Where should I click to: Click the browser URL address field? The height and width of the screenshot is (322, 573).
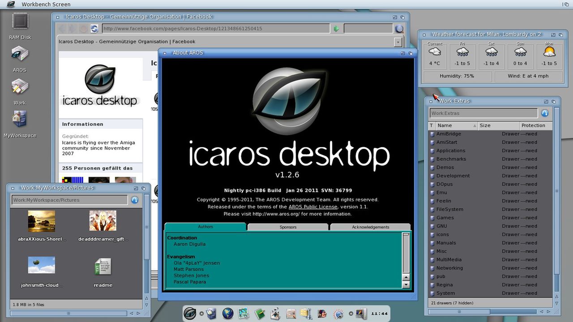tap(216, 29)
